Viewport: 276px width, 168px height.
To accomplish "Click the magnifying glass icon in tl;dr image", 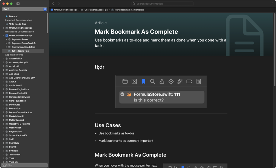I will click(x=153, y=81).
